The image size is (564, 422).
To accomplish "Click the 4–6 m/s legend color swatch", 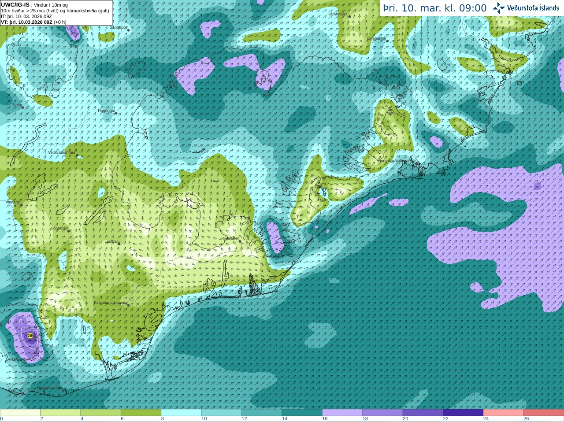I will (101, 413).
